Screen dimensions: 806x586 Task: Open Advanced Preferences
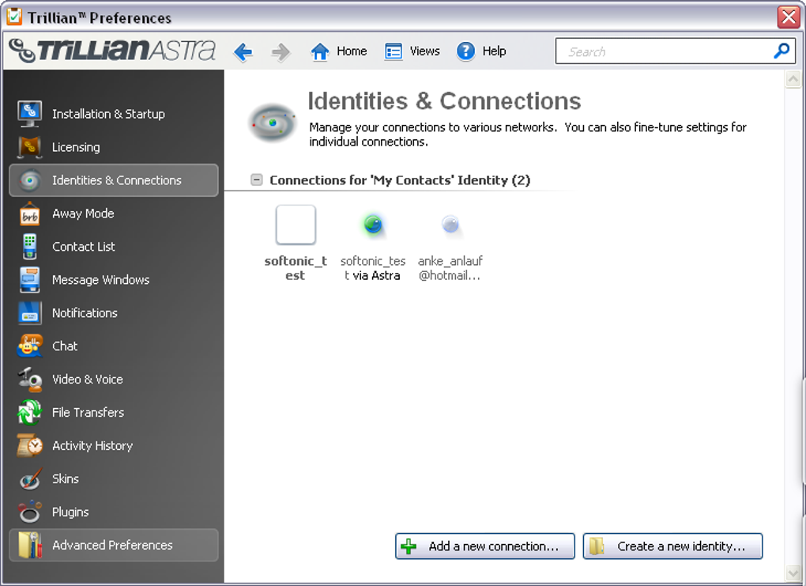tap(111, 545)
